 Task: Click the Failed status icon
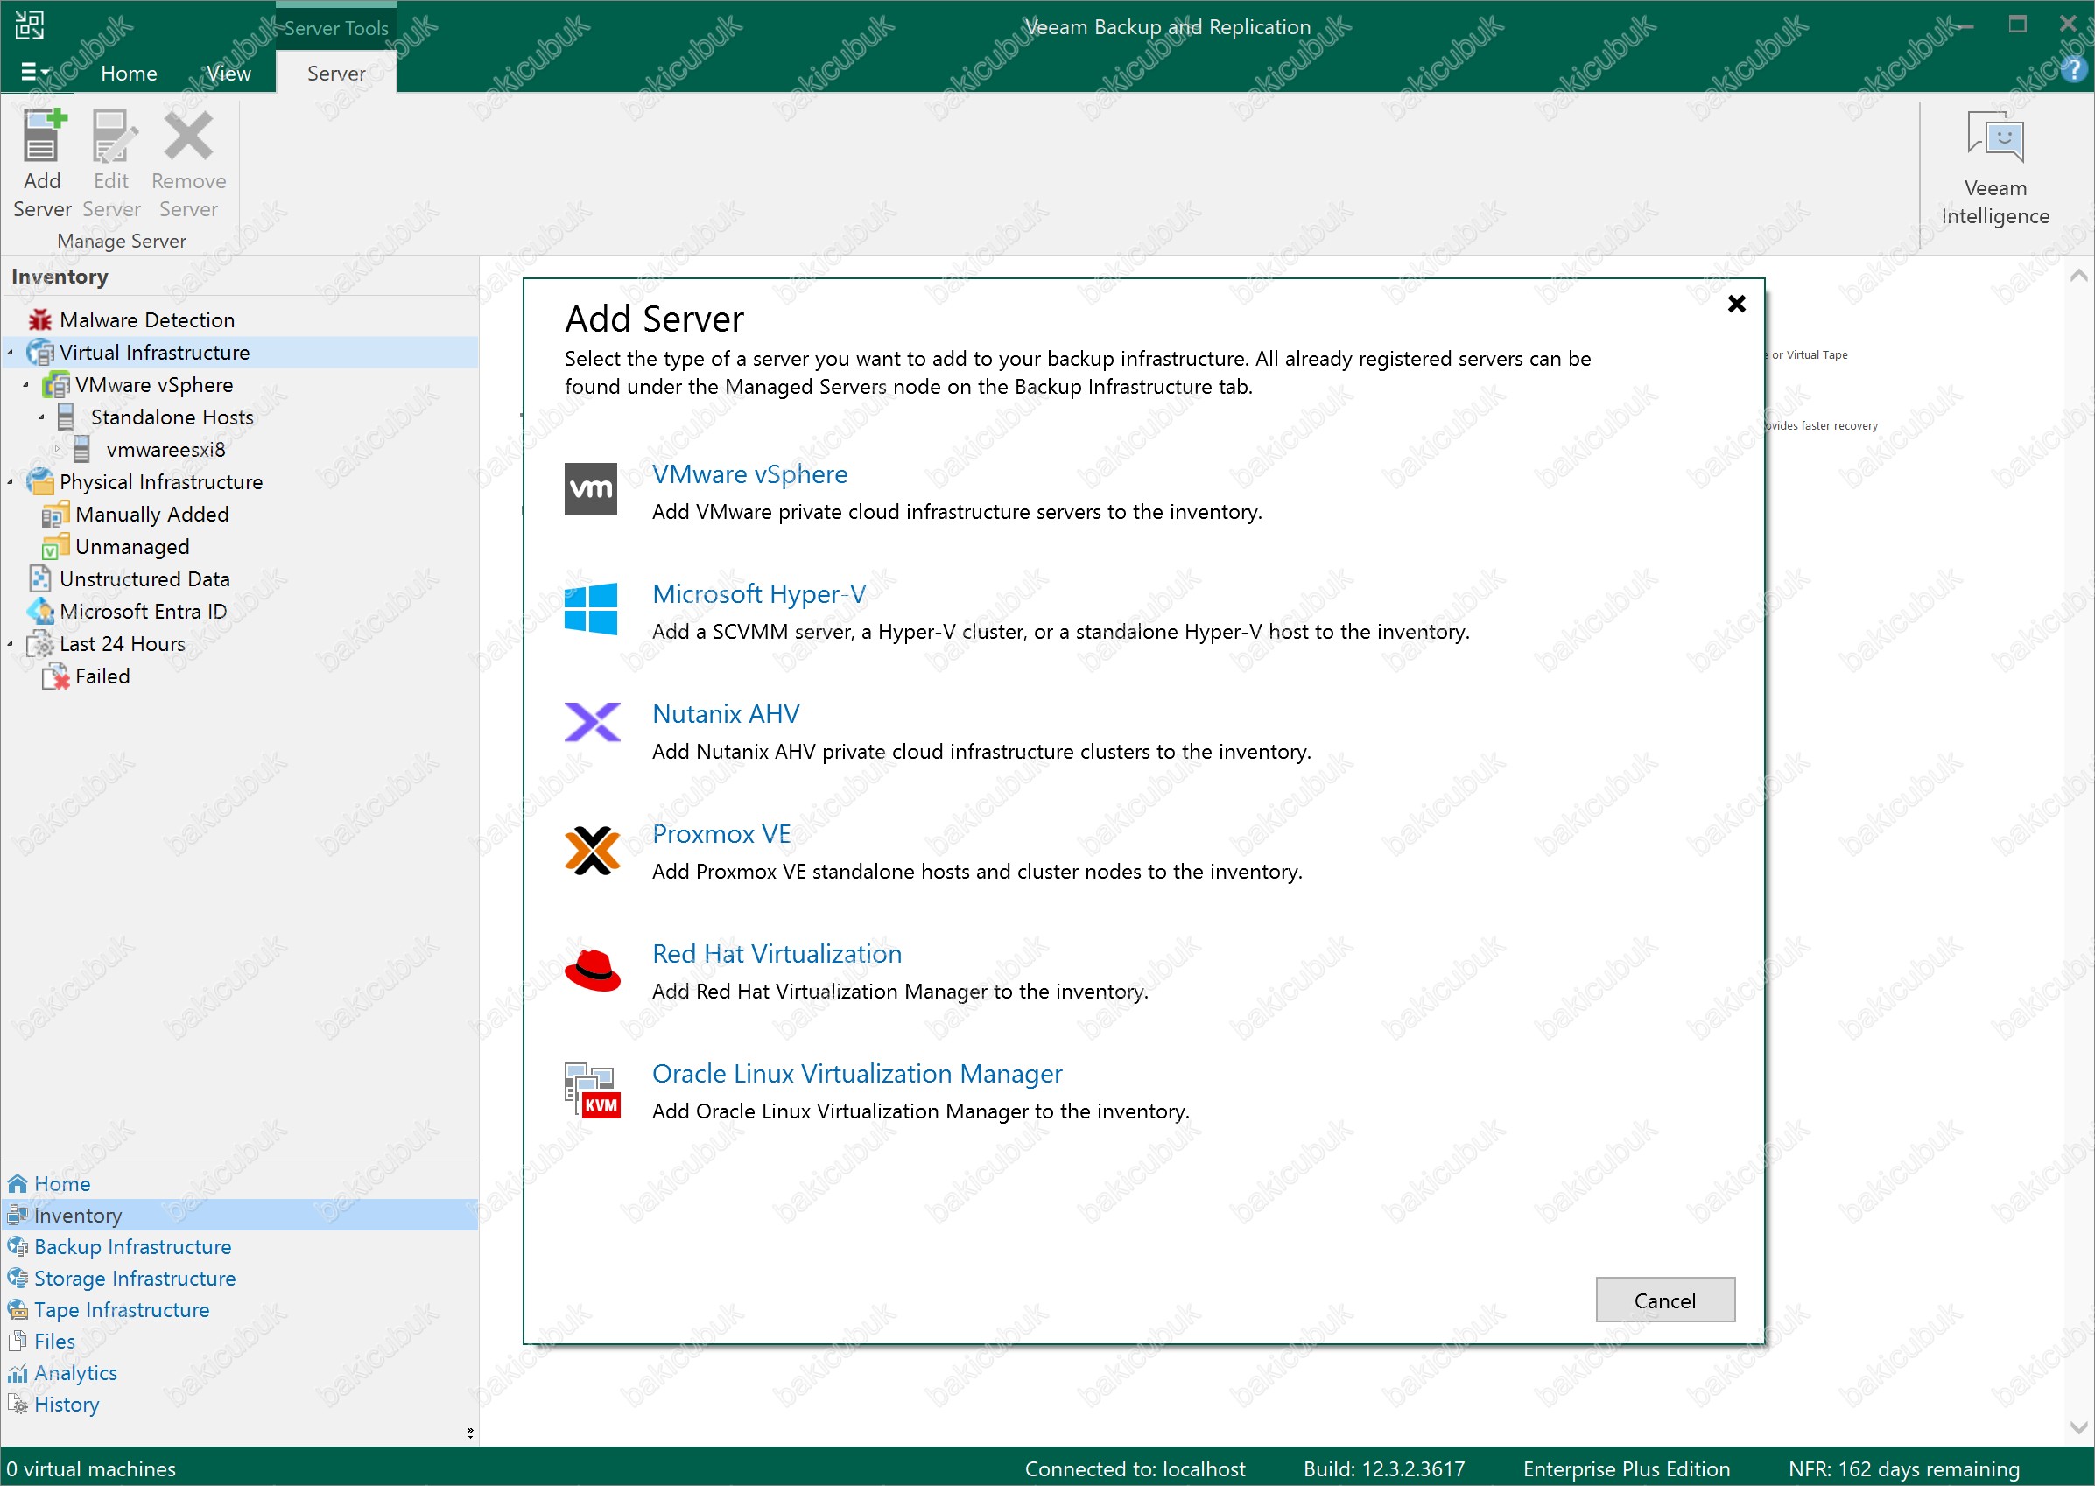coord(56,677)
